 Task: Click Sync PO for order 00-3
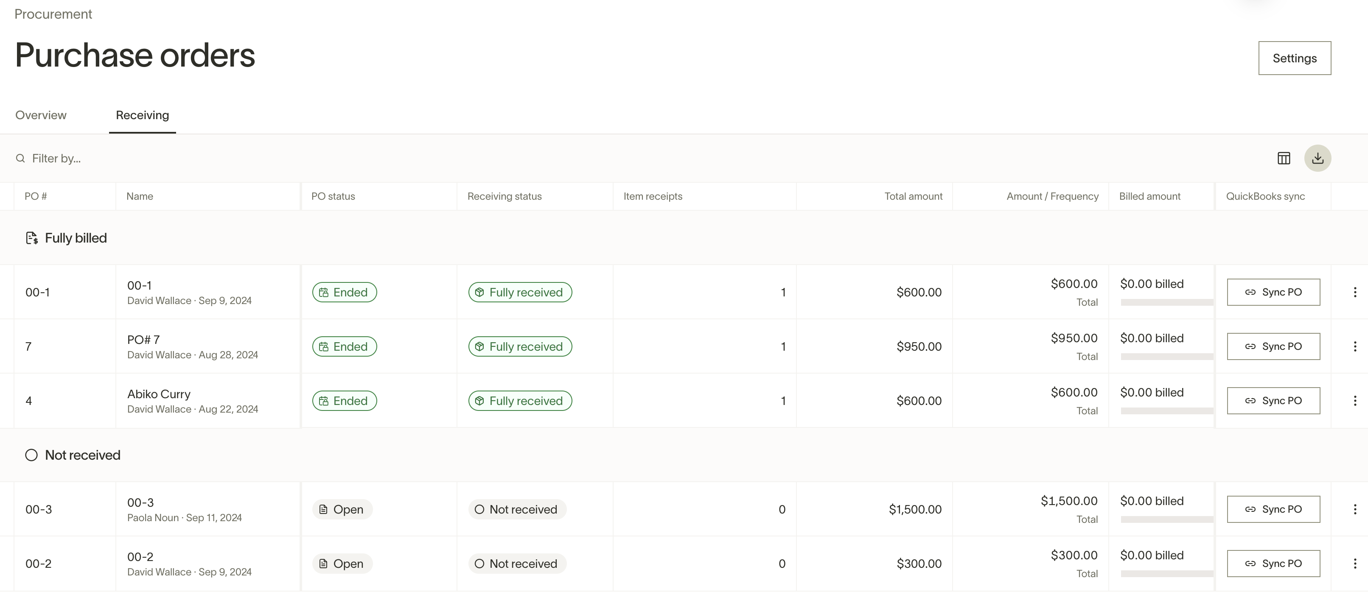point(1273,509)
